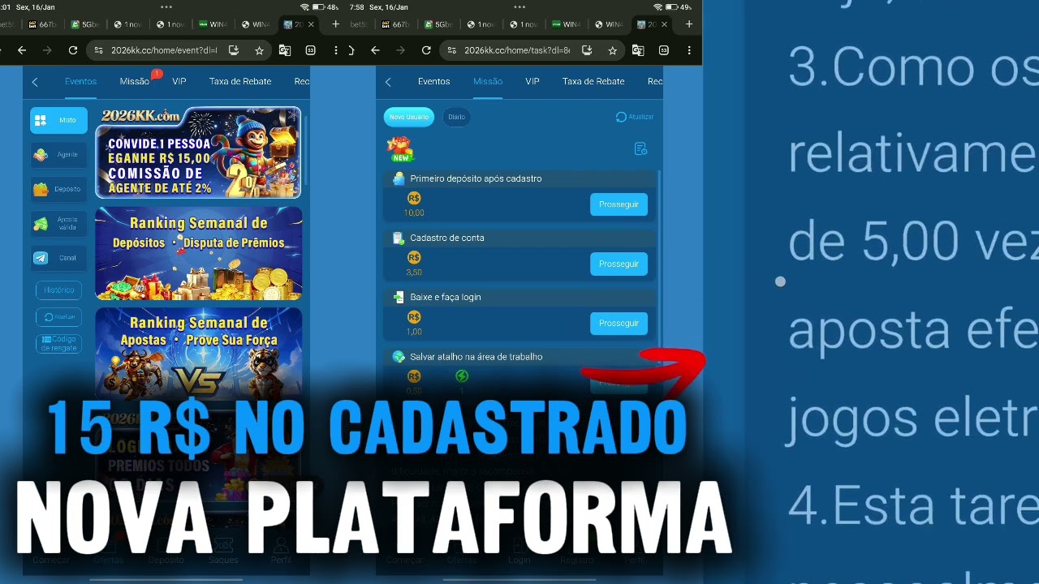Tap the back chevron on left Eventos page

click(x=35, y=82)
